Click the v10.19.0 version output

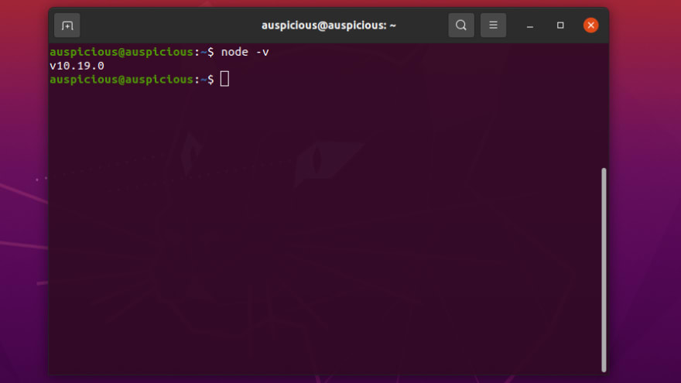[x=77, y=66]
